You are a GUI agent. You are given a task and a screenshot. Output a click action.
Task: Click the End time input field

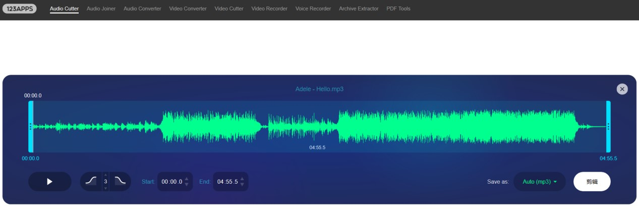(x=227, y=182)
